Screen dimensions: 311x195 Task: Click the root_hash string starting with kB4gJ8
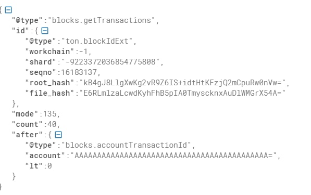pyautogui.click(x=182, y=83)
